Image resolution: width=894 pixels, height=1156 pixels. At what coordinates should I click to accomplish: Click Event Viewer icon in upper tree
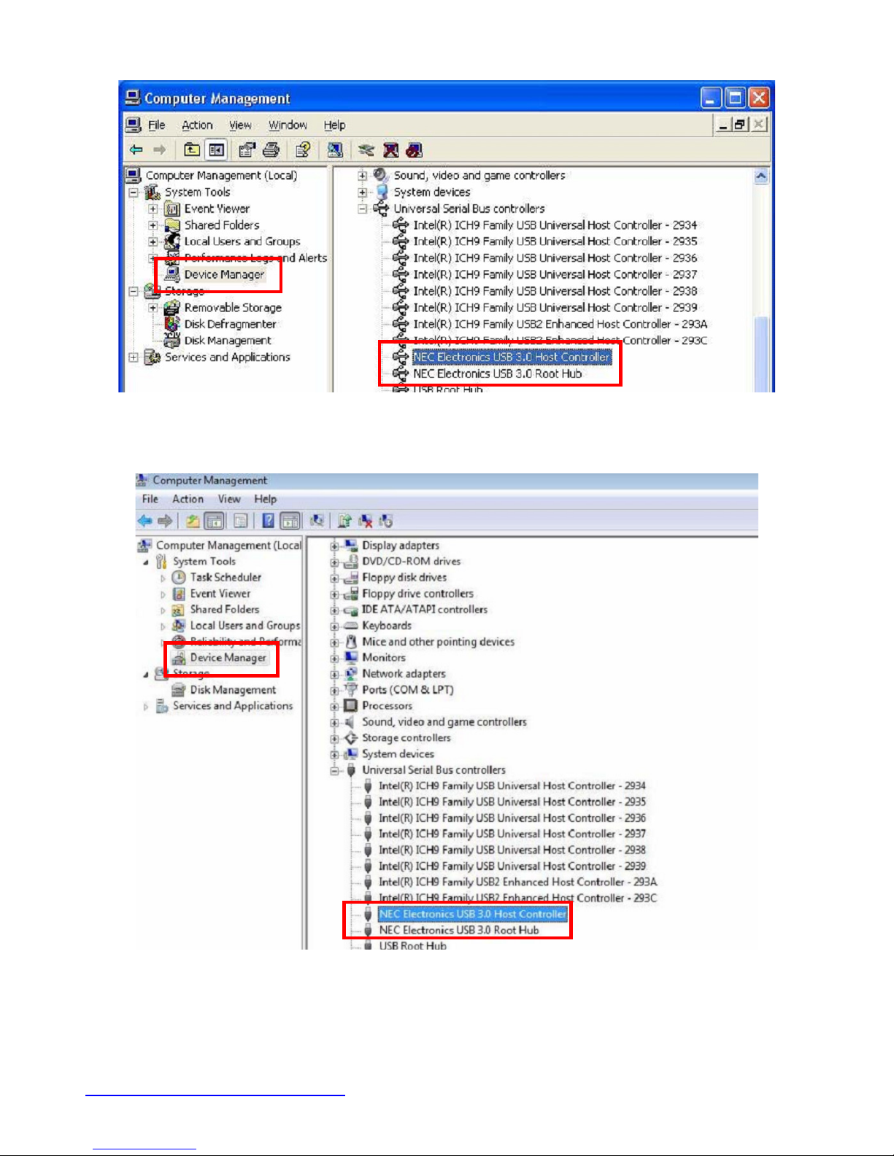point(172,209)
